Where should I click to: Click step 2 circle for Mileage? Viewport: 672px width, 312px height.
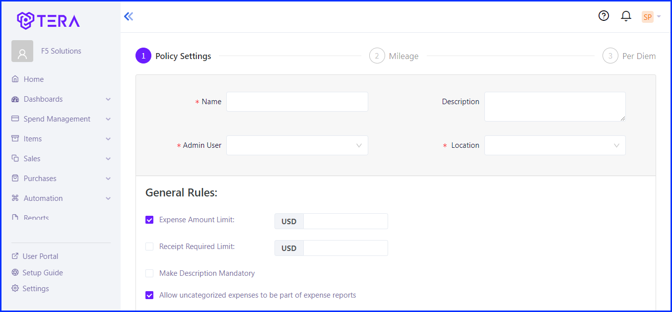point(377,56)
